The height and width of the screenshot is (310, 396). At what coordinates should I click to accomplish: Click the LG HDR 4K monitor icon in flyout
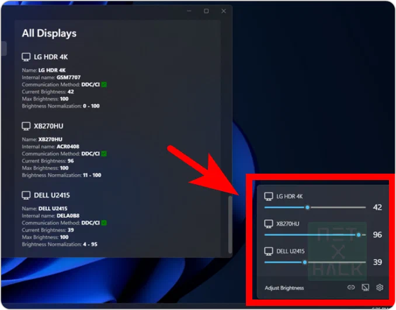click(269, 196)
